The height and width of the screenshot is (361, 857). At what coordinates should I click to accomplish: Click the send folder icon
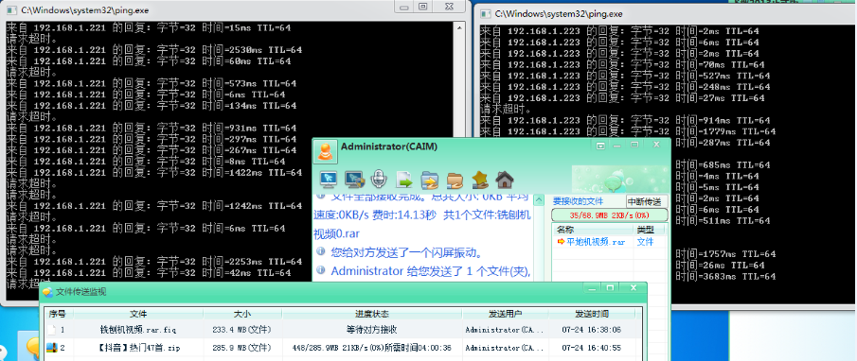pos(430,179)
